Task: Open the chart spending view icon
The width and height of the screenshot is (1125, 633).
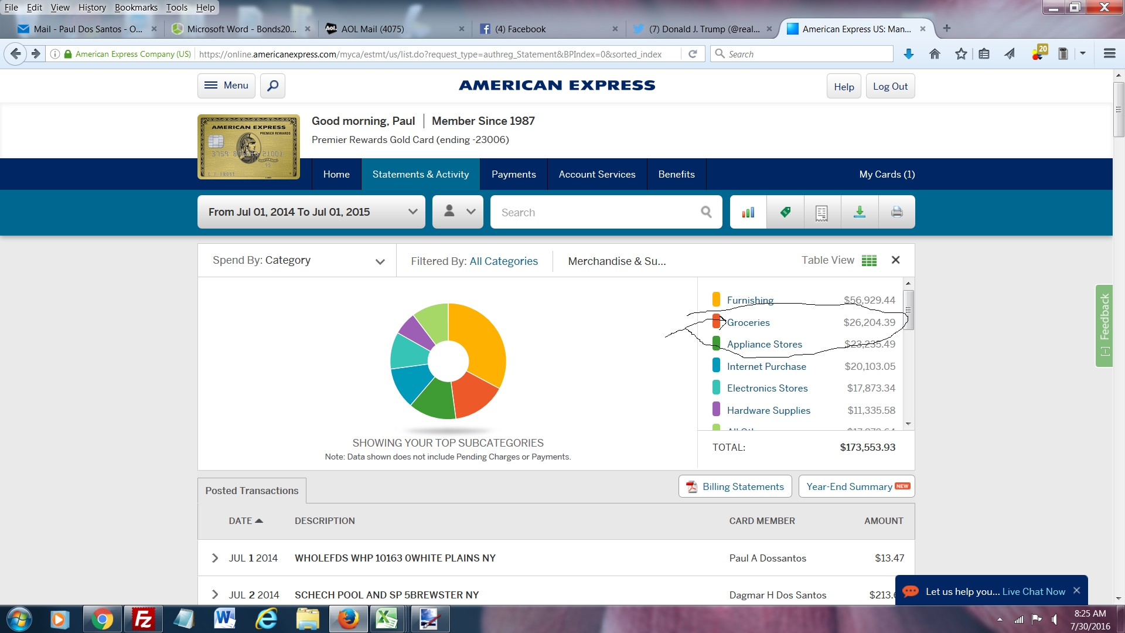Action: (x=748, y=212)
